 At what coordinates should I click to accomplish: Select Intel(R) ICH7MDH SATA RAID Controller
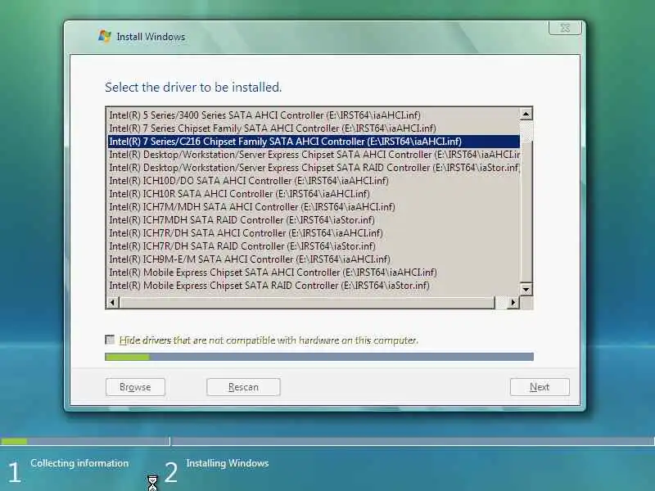pyautogui.click(x=314, y=220)
